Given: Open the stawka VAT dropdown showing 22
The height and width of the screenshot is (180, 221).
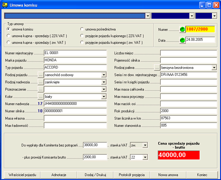Looking at the screenshot, I should click(145, 157).
